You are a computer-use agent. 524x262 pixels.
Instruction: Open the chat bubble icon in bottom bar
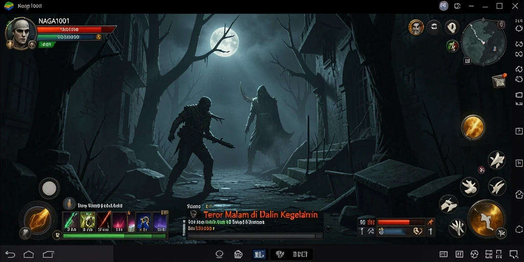[x=219, y=254]
